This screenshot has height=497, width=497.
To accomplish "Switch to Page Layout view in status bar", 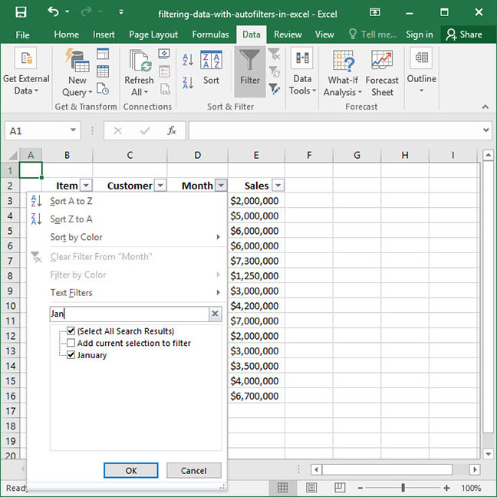I will click(x=311, y=488).
